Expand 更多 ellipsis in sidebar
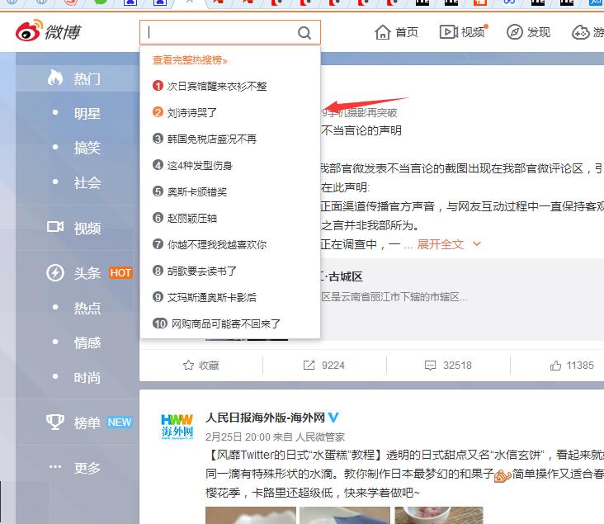Viewport: 604px width, 524px height. [55, 467]
